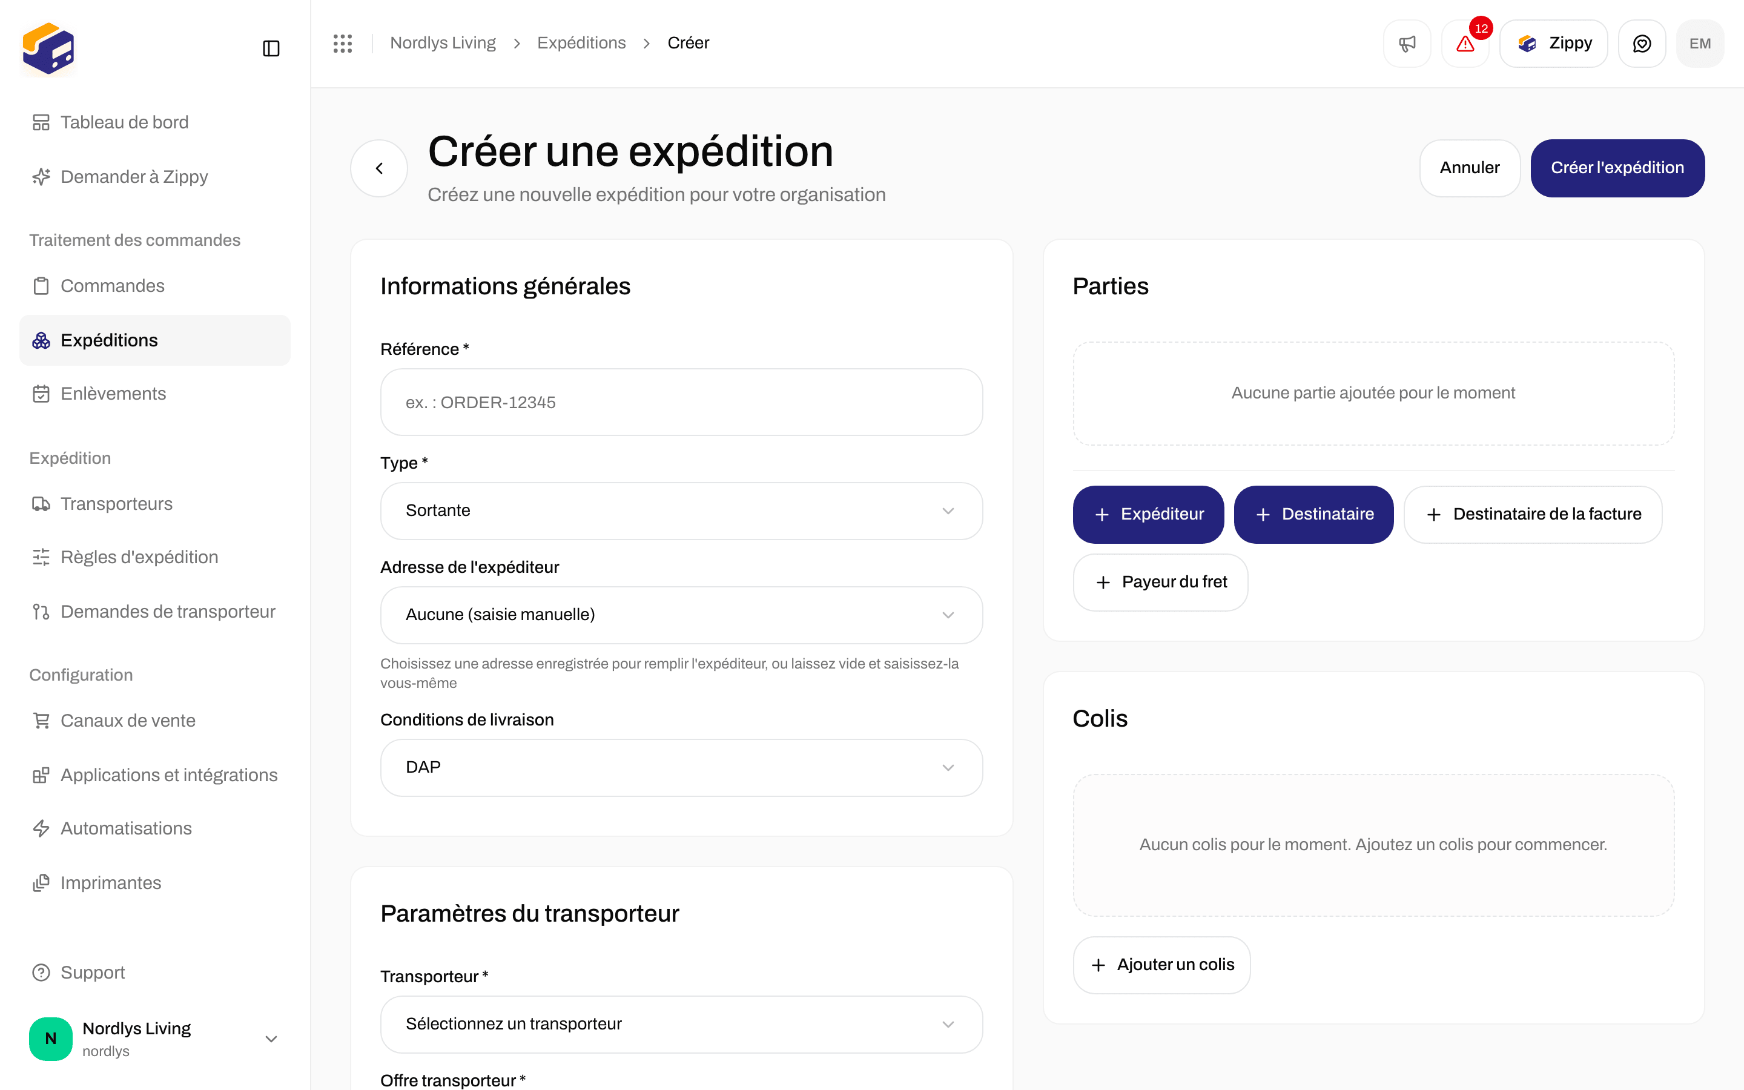This screenshot has width=1744, height=1090.
Task: Open the Conditions de livraison dropdown DAP
Action: (681, 767)
